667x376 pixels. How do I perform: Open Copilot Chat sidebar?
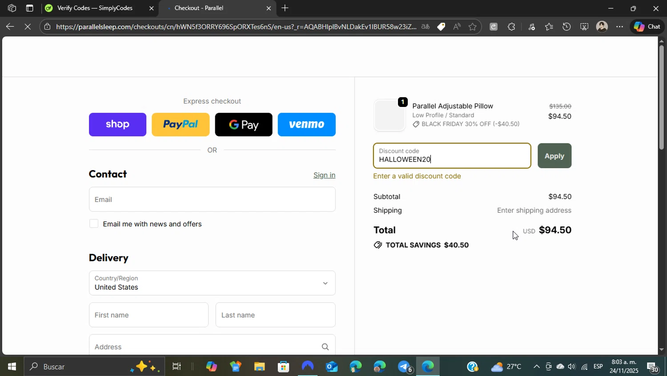pyautogui.click(x=647, y=27)
